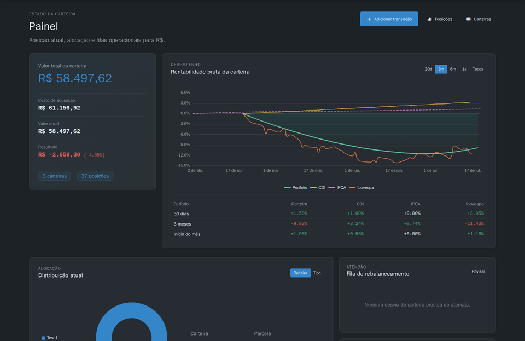The image size is (525, 341).
Task: Click the wallet icon beside Carteiras
Action: pyautogui.click(x=469, y=19)
